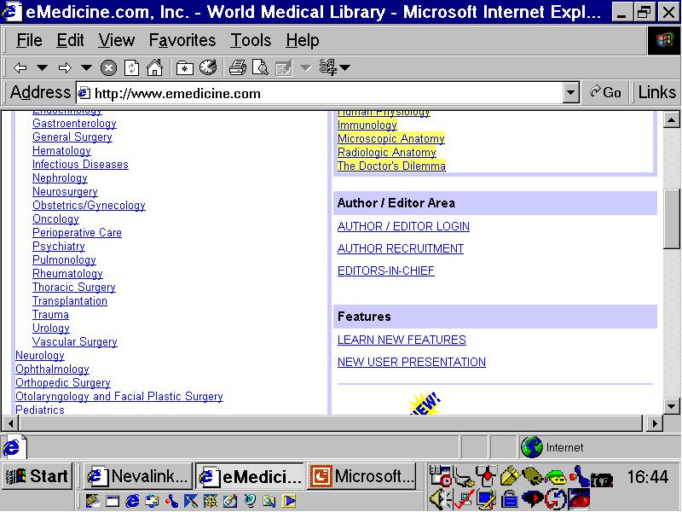Go back using the Back arrow

tap(20, 67)
